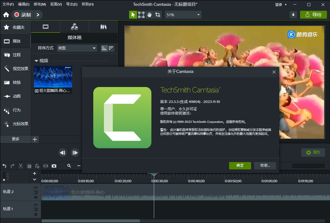
Task: Open the 51% canvas zoom dropdown
Action: tap(183, 15)
